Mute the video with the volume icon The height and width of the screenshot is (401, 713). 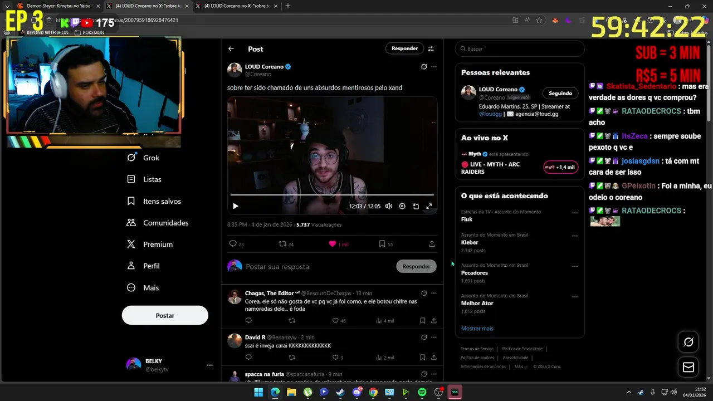[x=389, y=206]
